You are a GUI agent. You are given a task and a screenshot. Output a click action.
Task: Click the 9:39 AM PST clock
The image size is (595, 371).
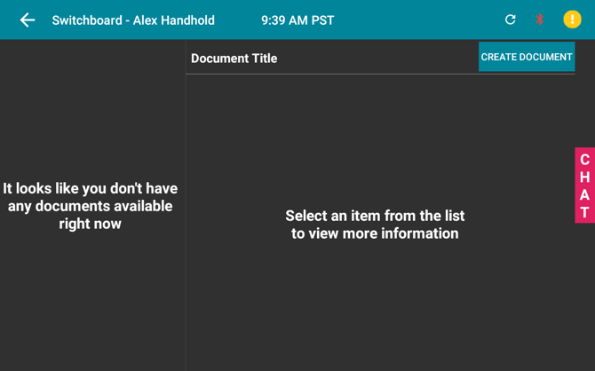(297, 20)
